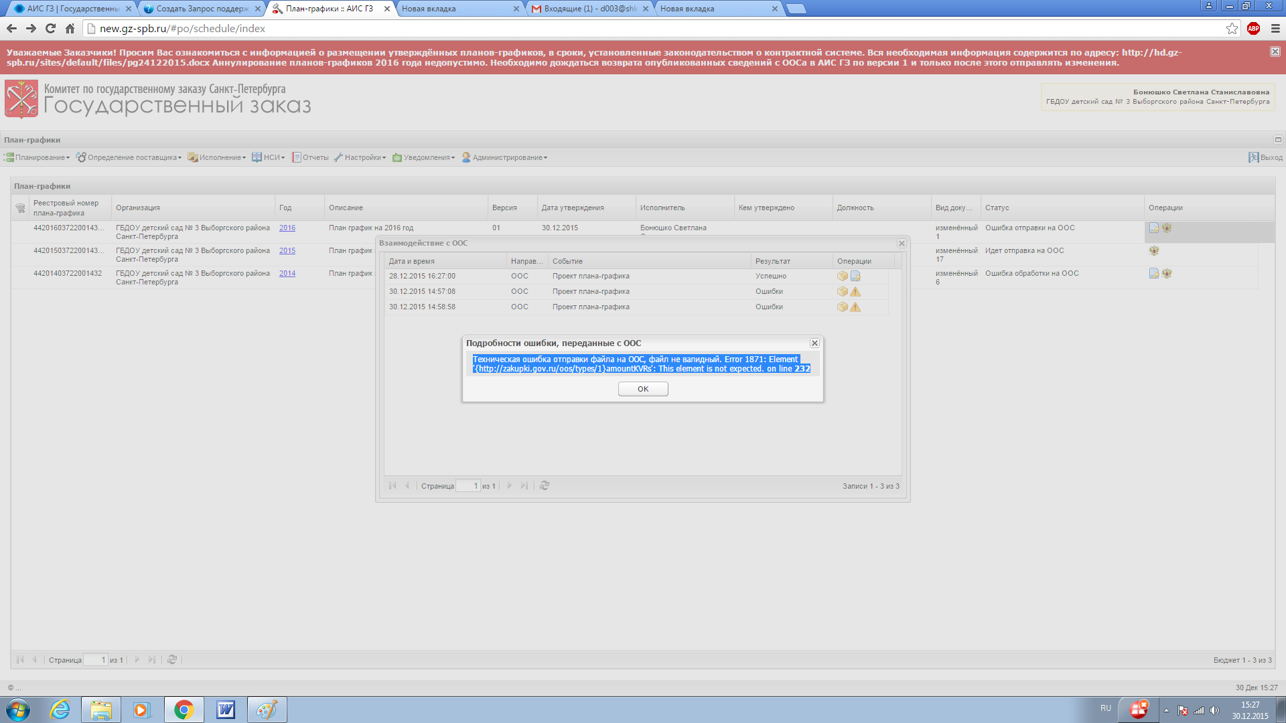
Task: Click OK in the error details dialog
Action: pos(642,389)
